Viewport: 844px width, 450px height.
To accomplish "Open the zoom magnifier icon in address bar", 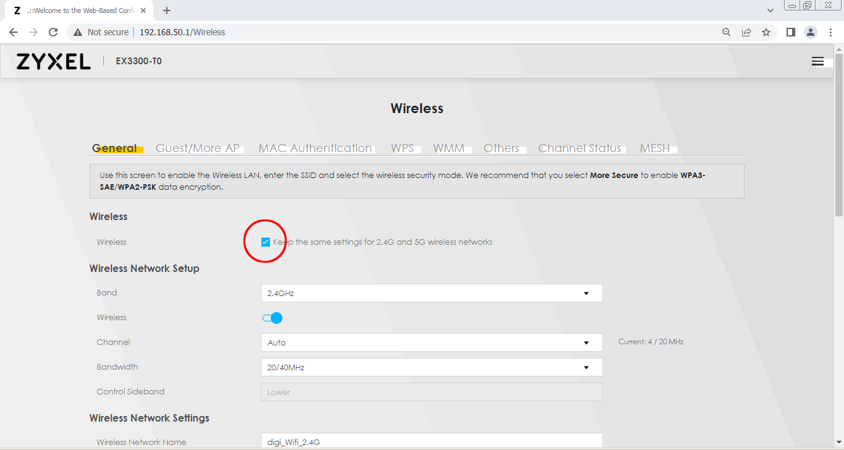I will pos(727,32).
